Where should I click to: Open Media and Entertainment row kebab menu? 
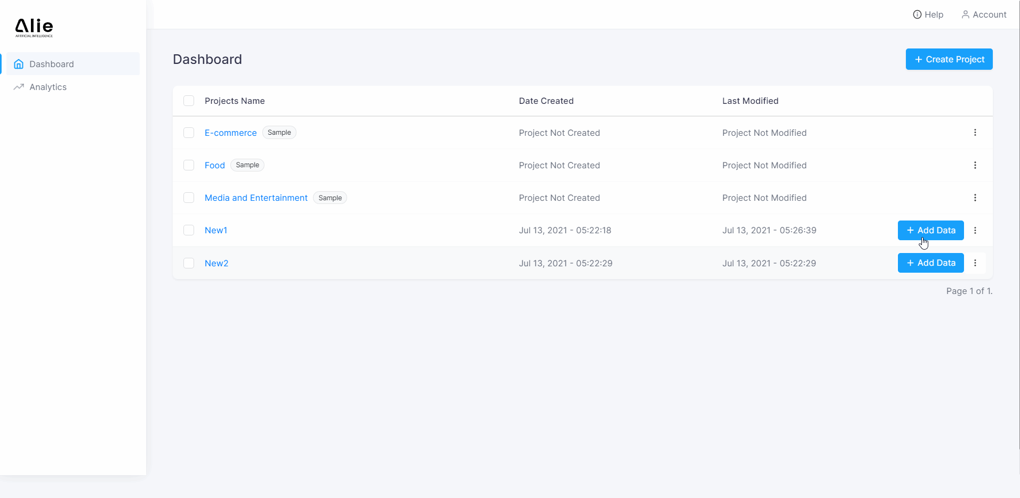975,198
